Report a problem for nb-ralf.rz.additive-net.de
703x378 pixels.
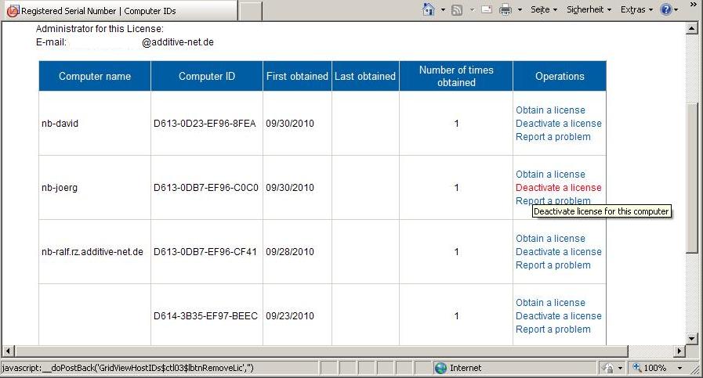(x=553, y=265)
